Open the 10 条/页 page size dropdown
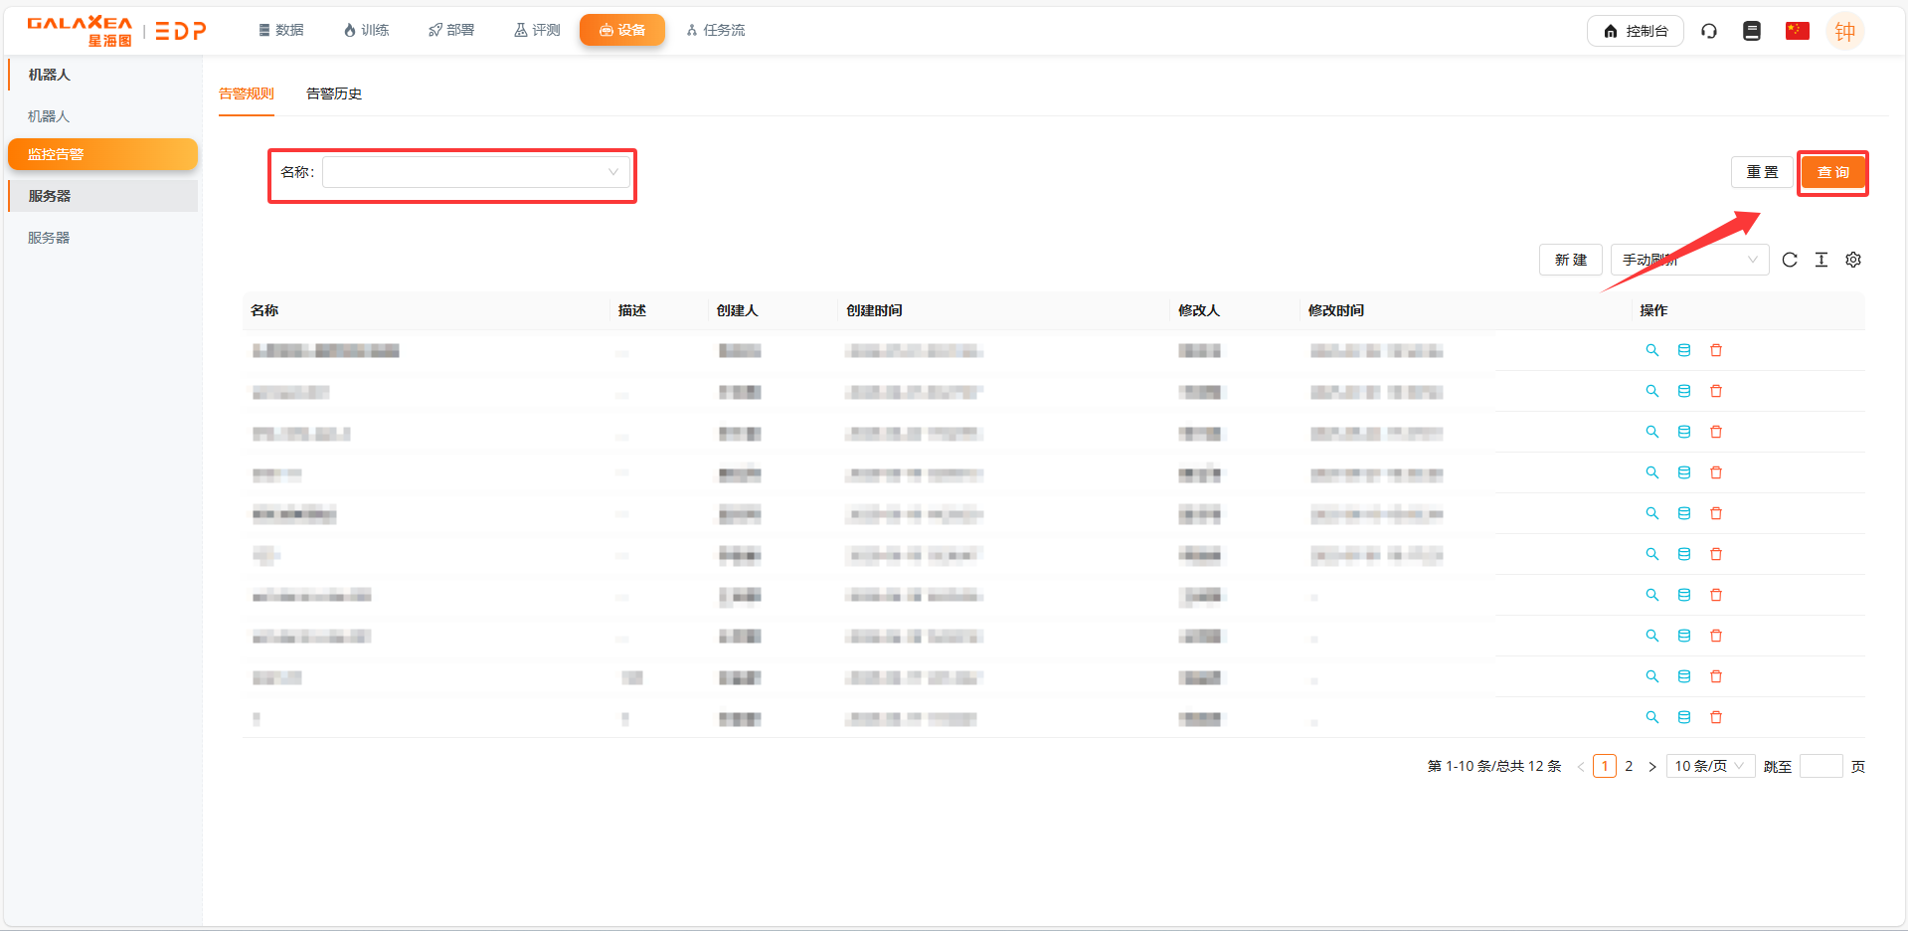The image size is (1908, 931). (x=1709, y=766)
